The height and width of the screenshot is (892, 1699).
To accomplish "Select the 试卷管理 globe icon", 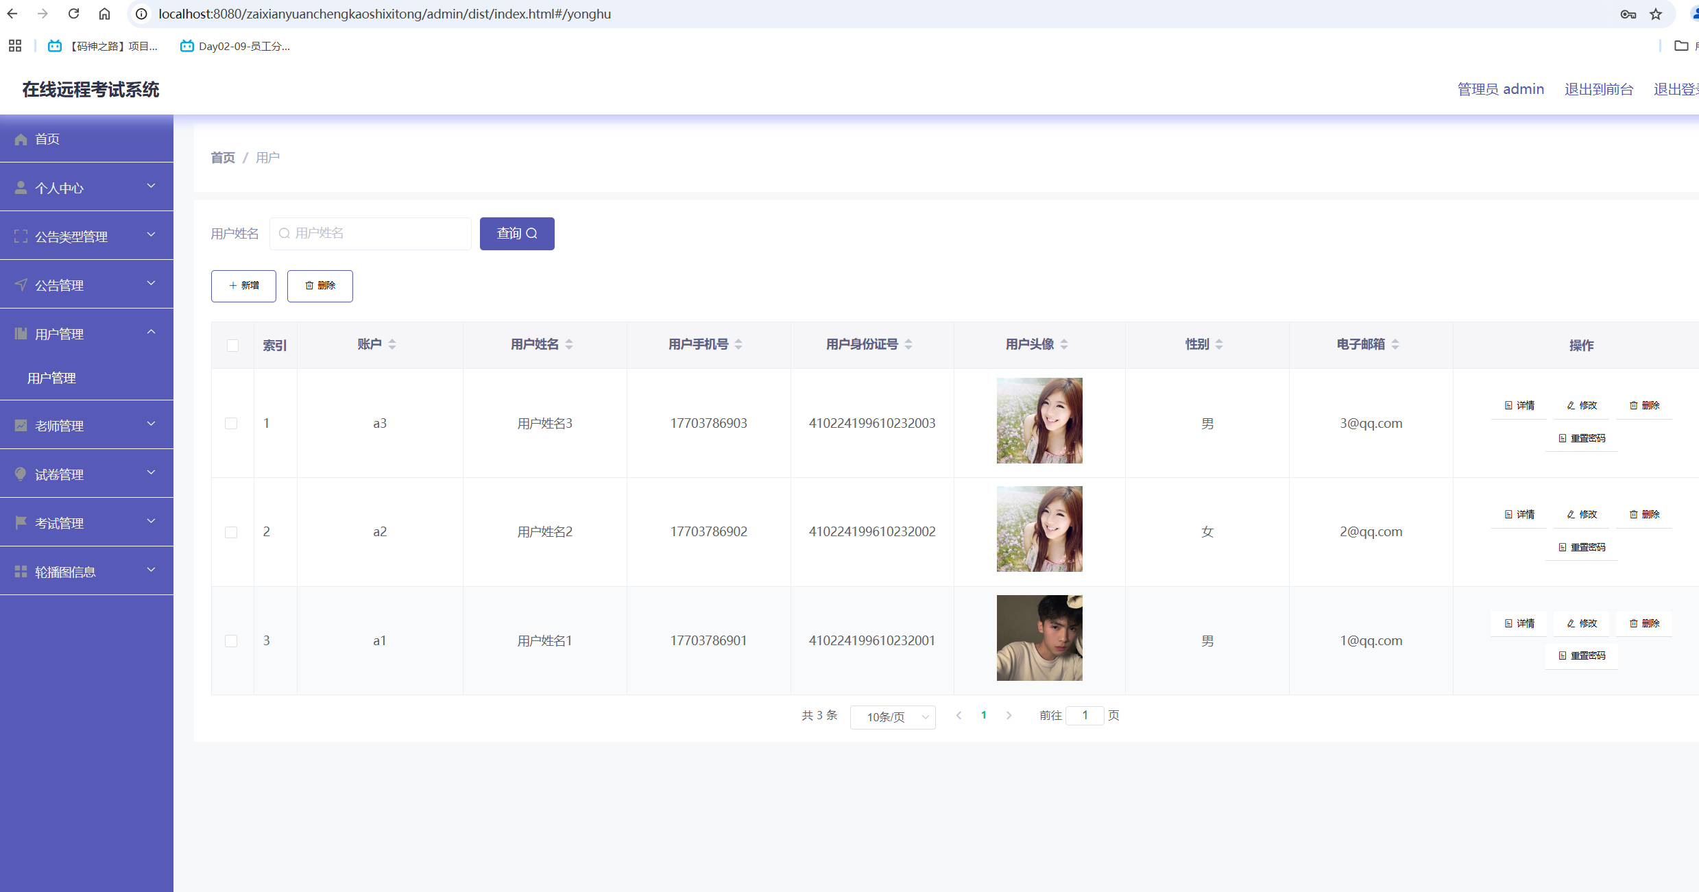I will click(x=20, y=473).
